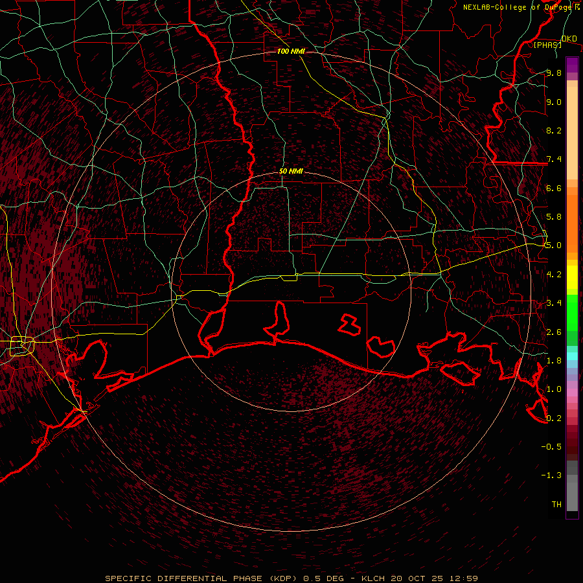Select the -0.5 scale value
The image size is (583, 583).
click(x=551, y=447)
